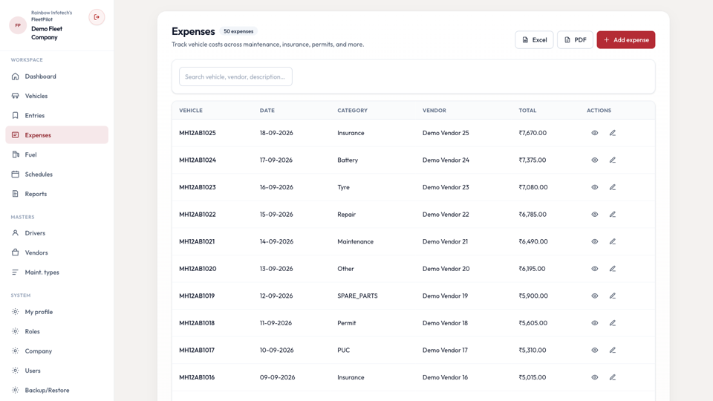Click the CATEGORY column header
This screenshot has height=401, width=713.
click(352, 111)
